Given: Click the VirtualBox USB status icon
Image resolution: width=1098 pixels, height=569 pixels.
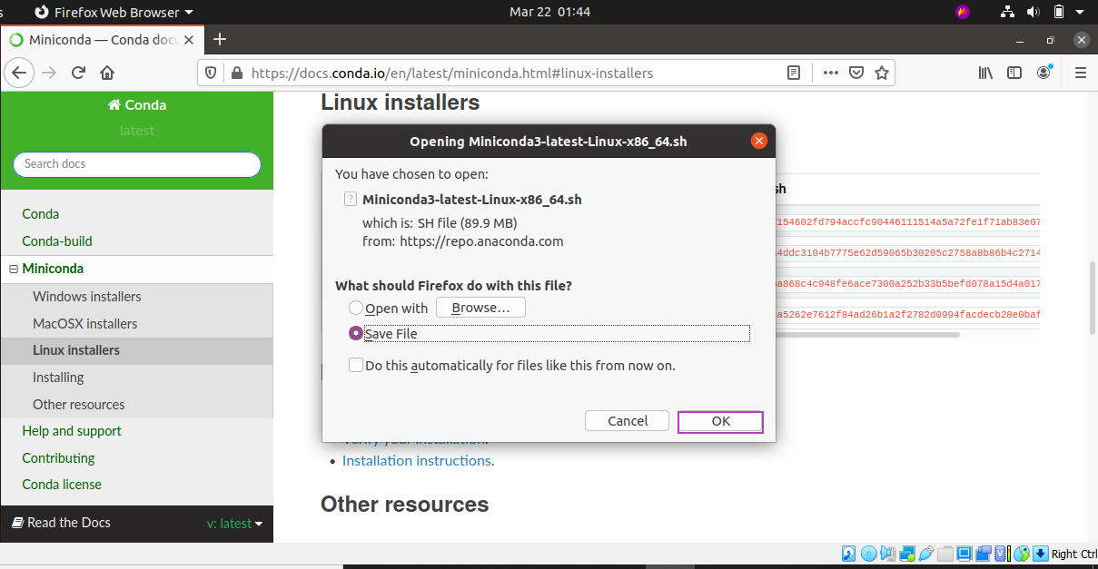Looking at the screenshot, I should [925, 554].
